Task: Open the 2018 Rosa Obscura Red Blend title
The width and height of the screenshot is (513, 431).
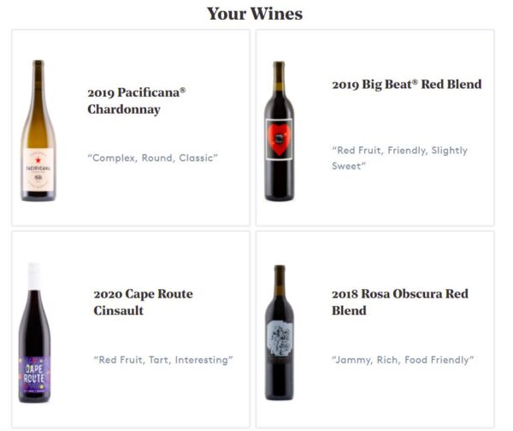Action: pyautogui.click(x=399, y=302)
